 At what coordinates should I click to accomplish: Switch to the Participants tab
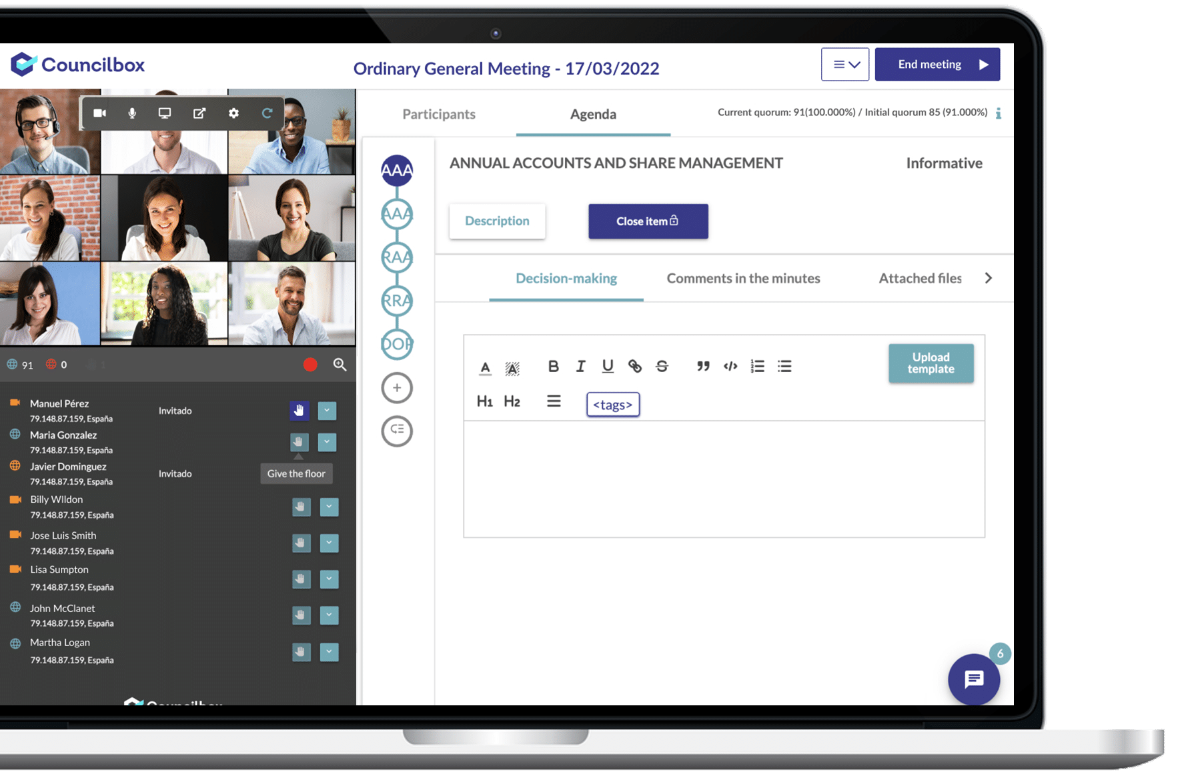439,114
